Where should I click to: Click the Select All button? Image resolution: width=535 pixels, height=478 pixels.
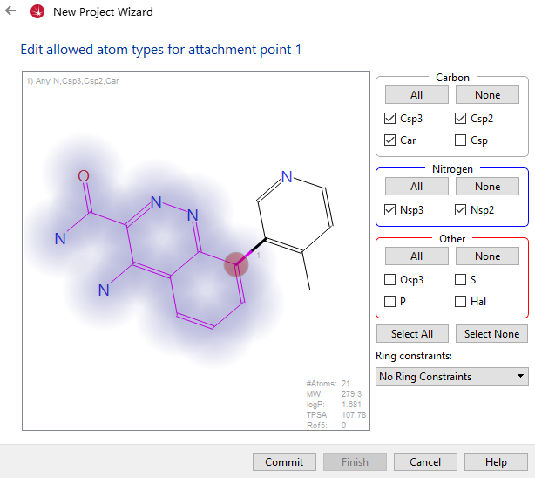coord(412,333)
